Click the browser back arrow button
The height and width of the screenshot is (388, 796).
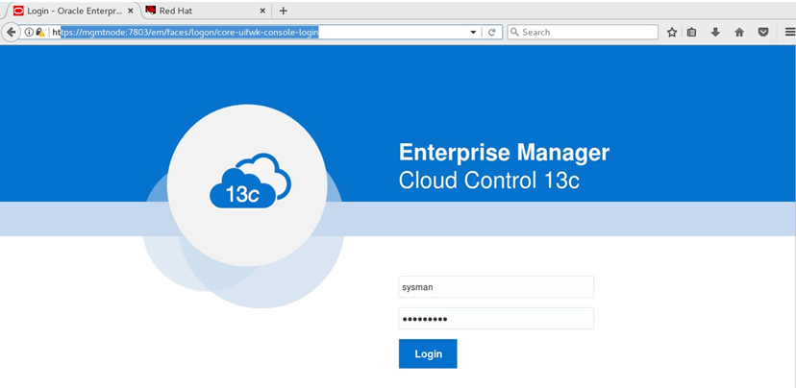(11, 32)
